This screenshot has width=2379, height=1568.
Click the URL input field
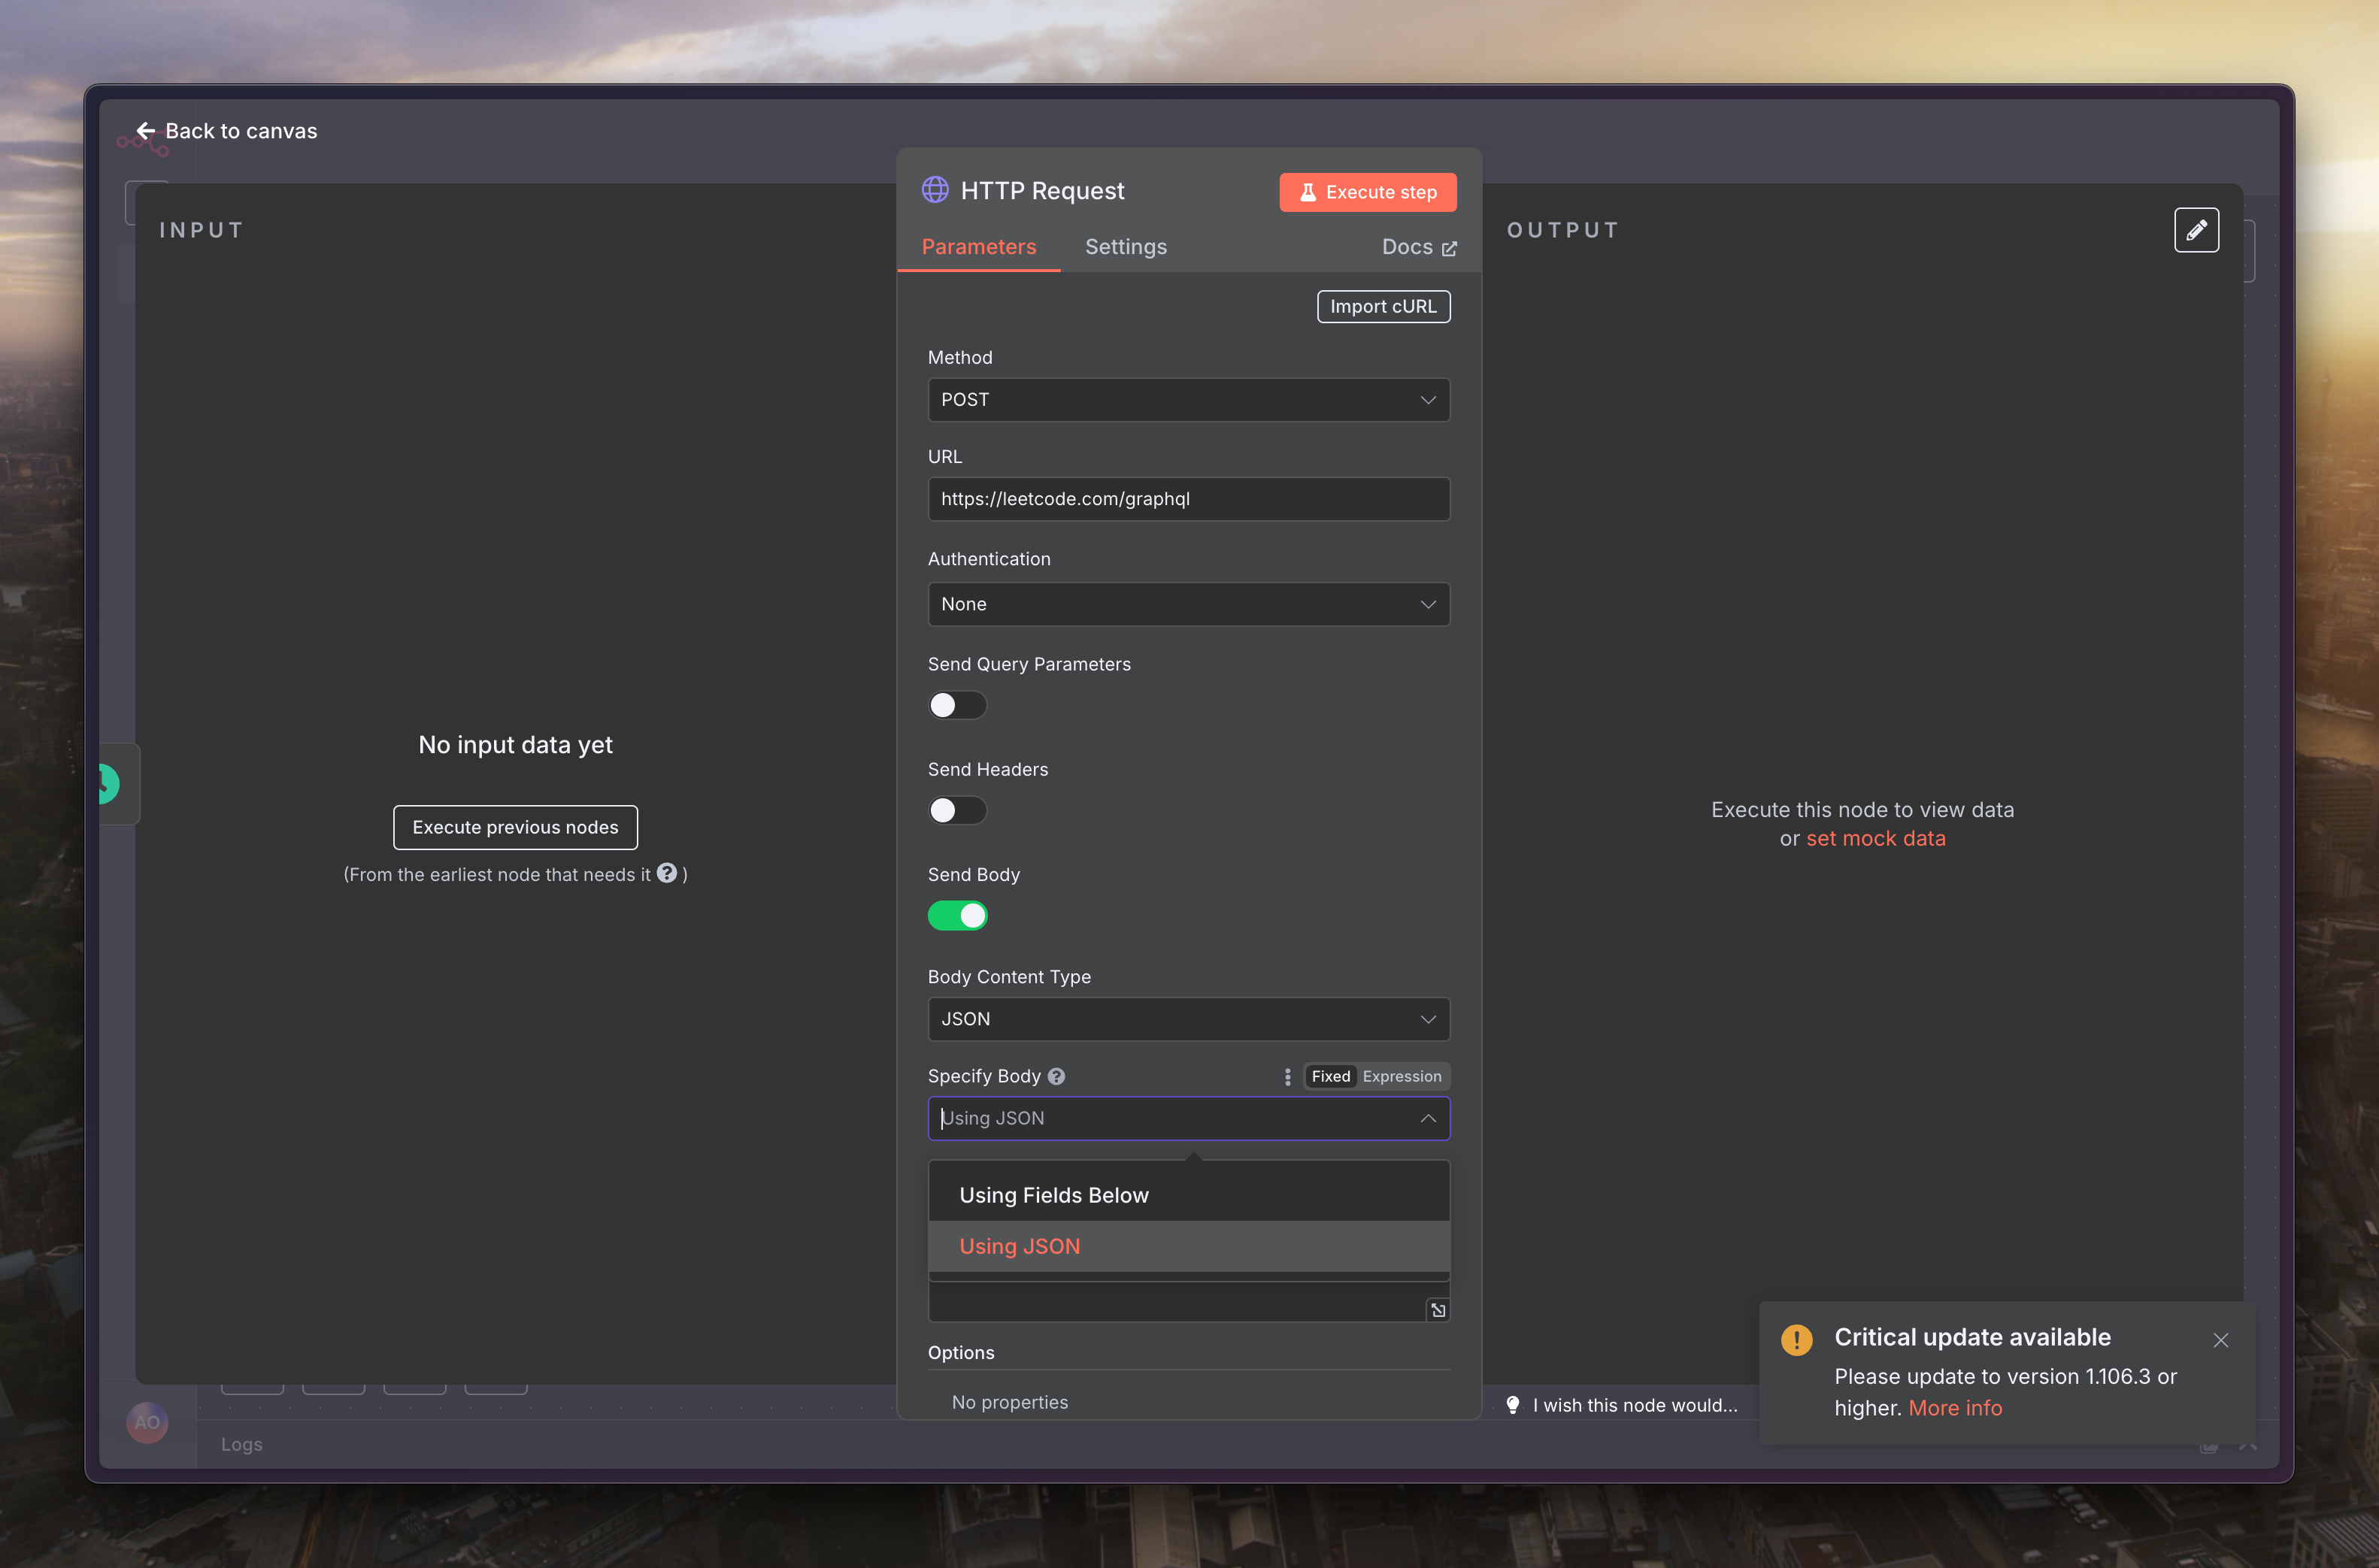1188,499
